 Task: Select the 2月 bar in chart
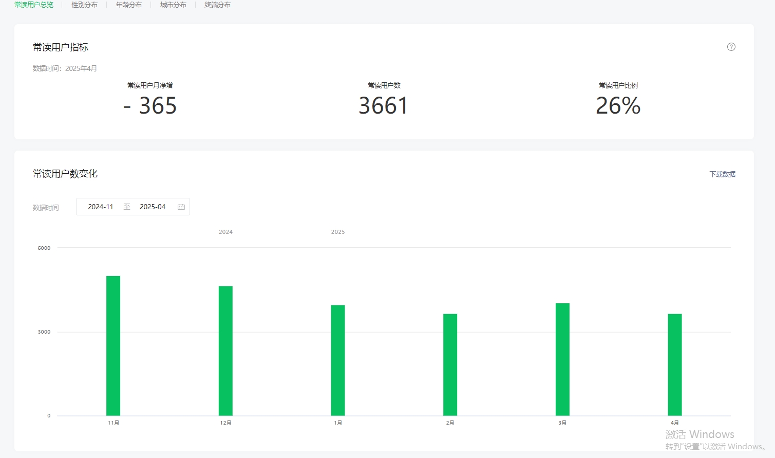pyautogui.click(x=450, y=364)
